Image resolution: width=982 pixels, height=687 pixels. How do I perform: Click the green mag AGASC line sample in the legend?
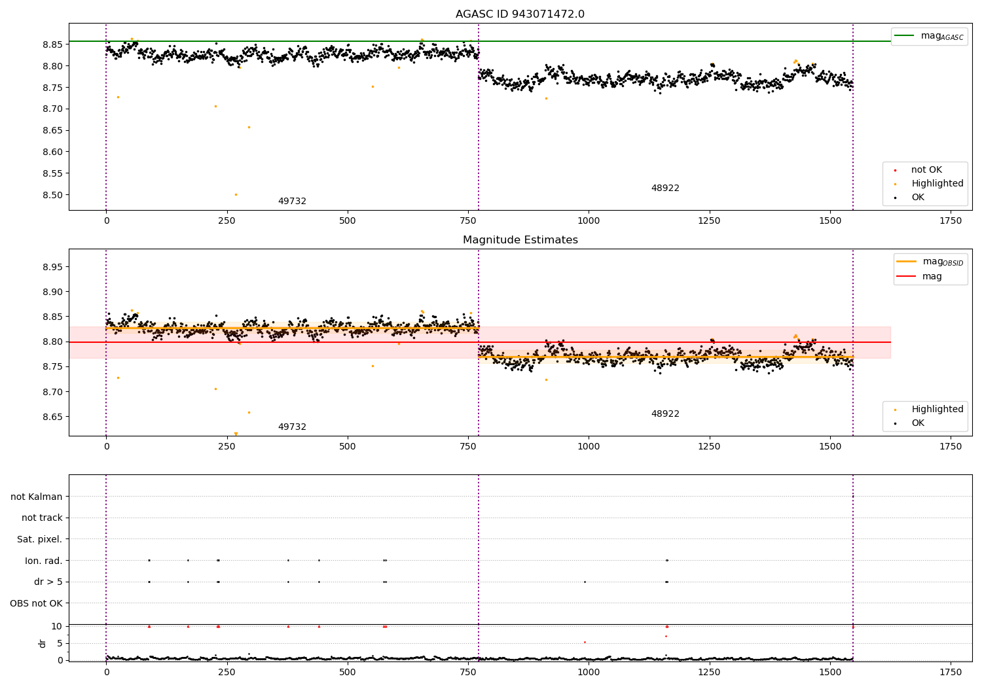pos(904,35)
